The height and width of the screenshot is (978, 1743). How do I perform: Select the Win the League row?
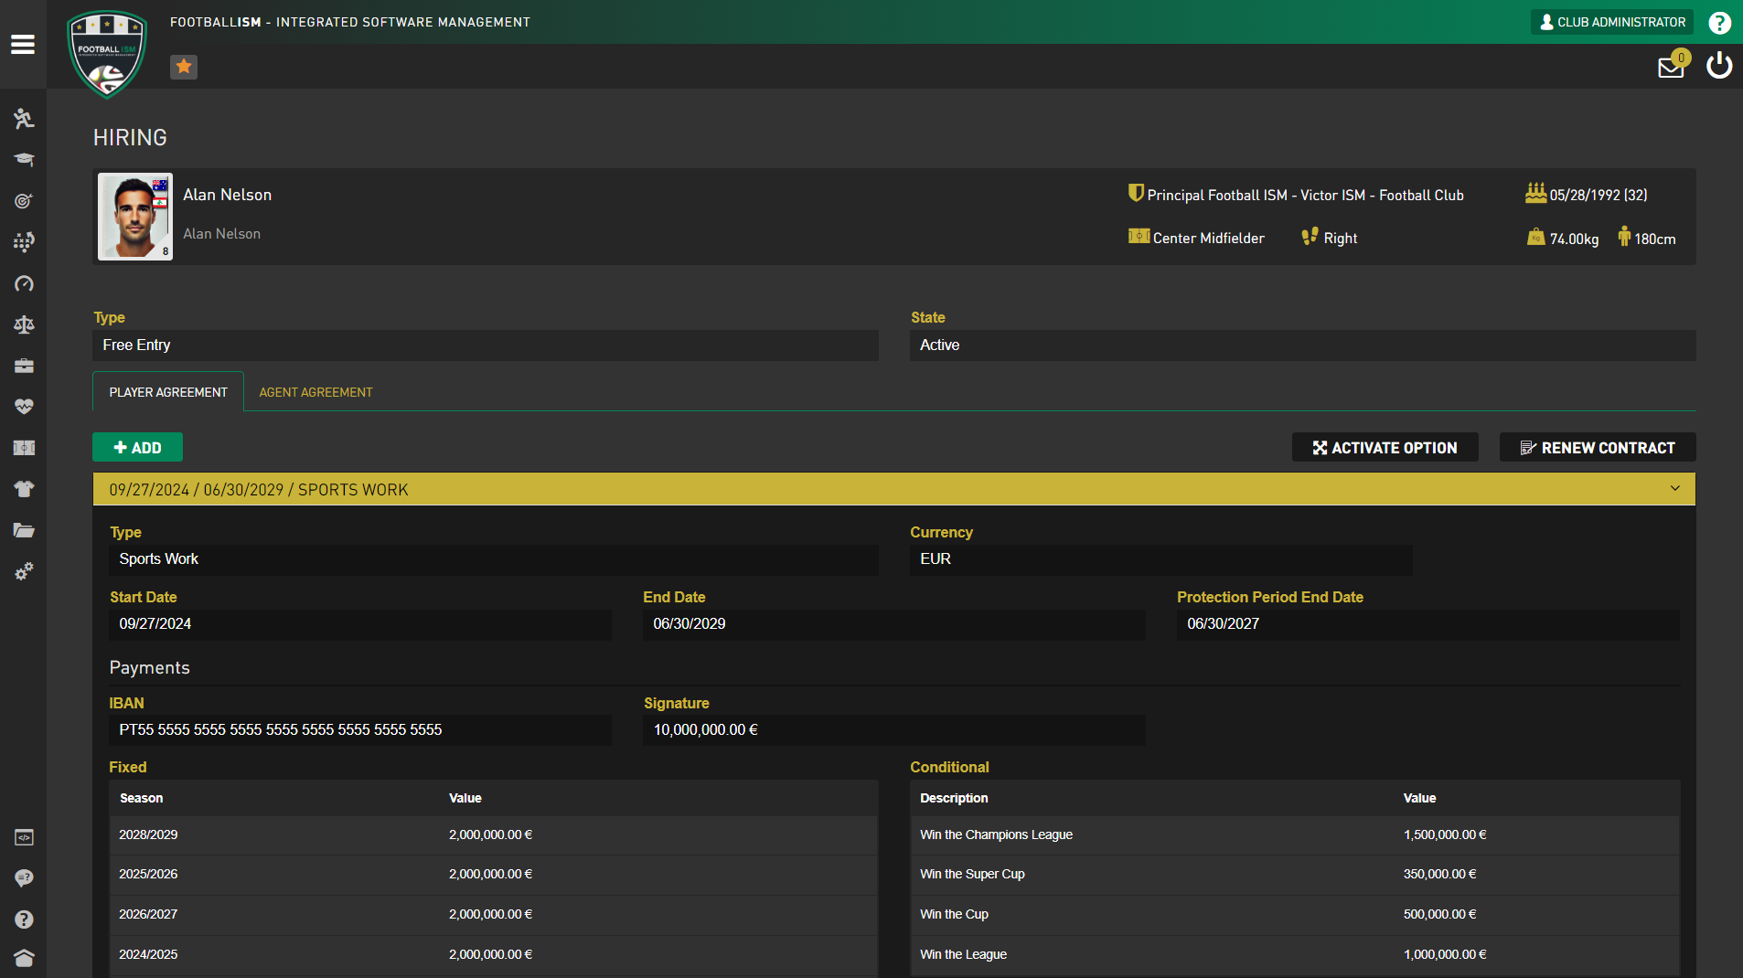[x=1295, y=954]
